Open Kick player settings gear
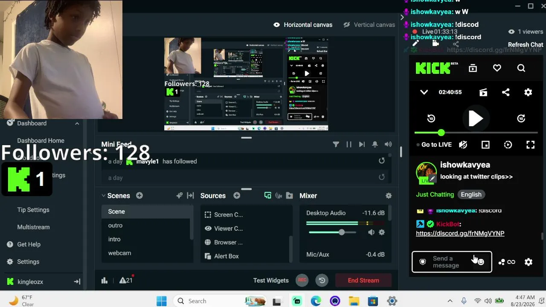Viewport: 546px width, 307px height. 528,92
